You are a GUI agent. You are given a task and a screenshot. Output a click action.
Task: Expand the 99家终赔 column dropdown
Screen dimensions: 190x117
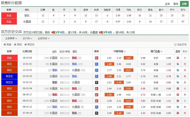(x=119, y=51)
